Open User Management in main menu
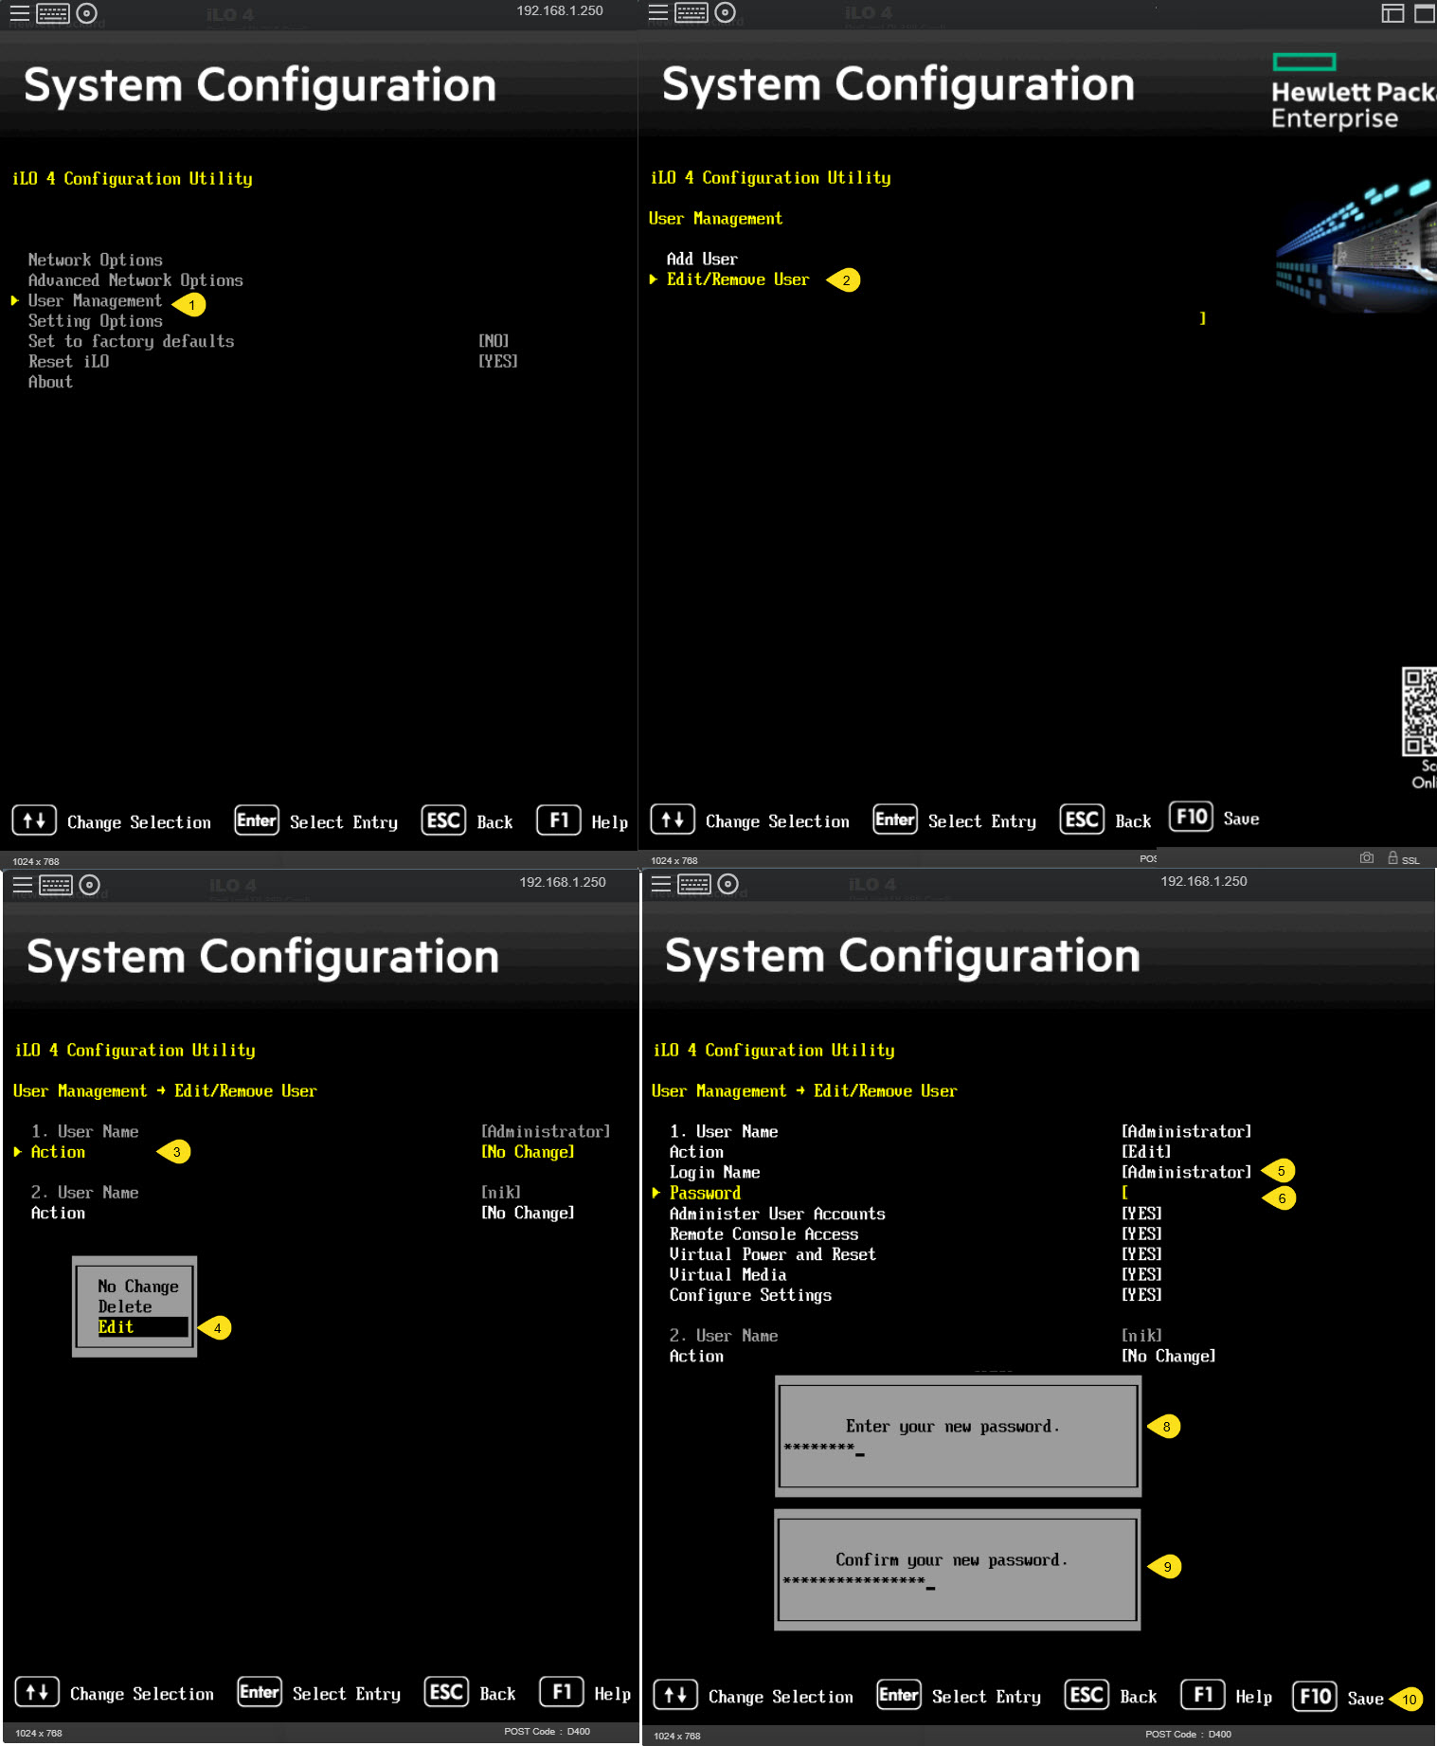 (95, 301)
